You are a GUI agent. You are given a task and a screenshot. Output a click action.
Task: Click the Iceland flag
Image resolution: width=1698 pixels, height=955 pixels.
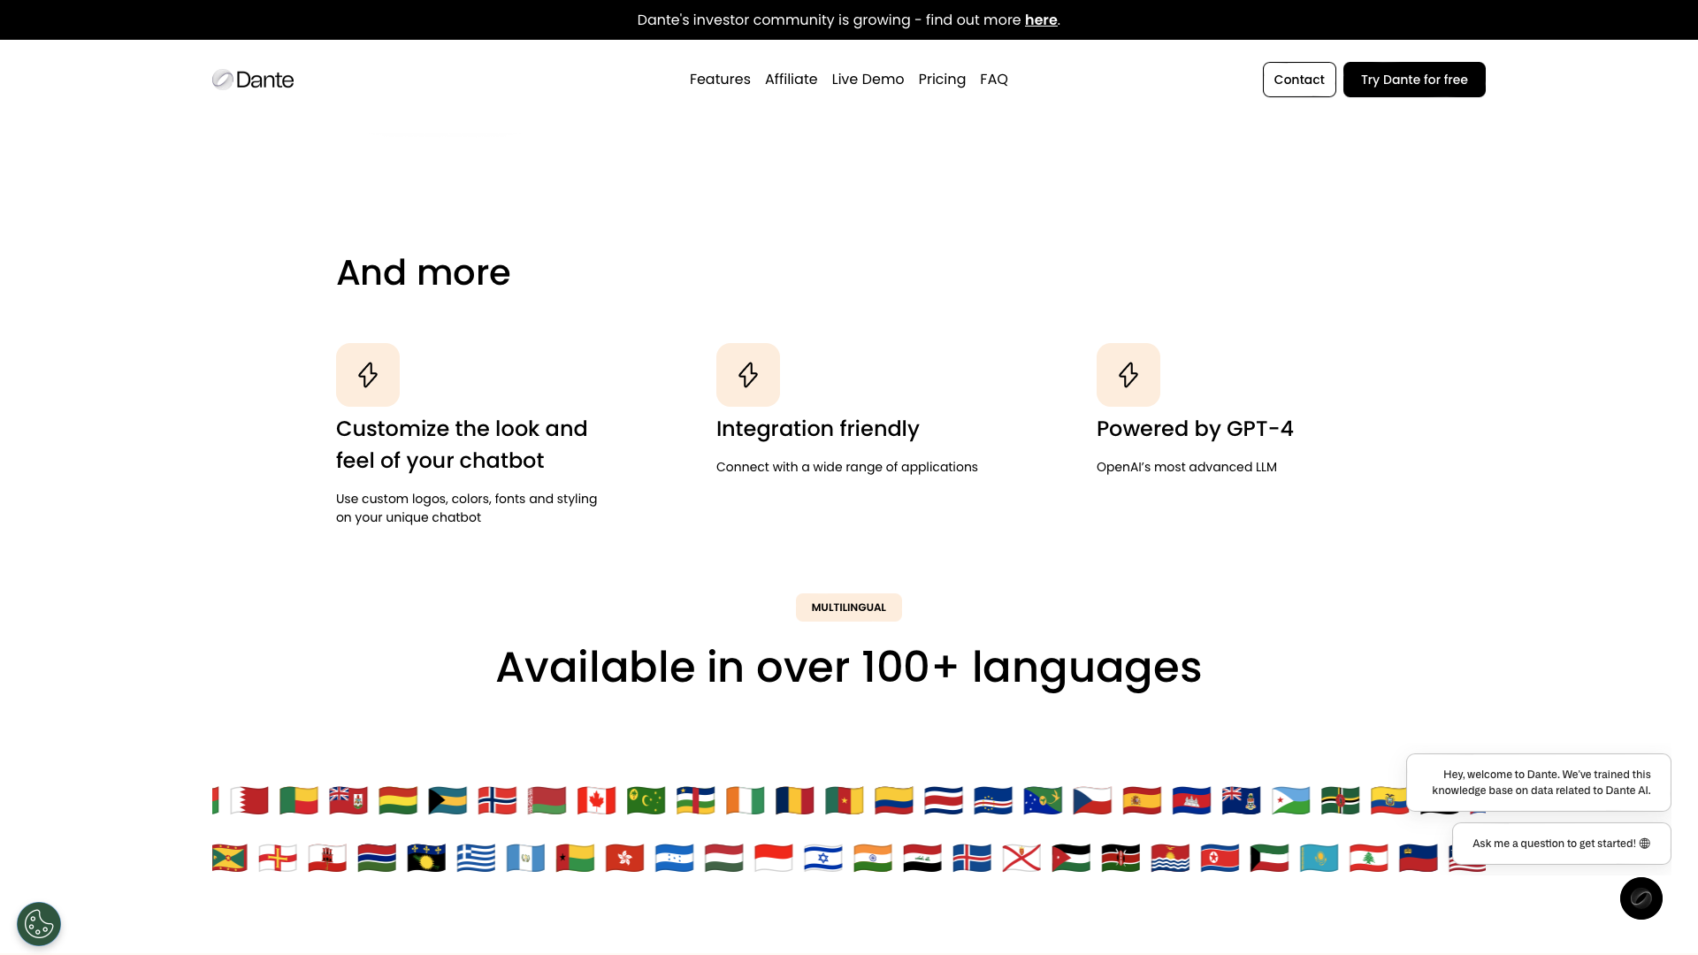pyautogui.click(x=971, y=858)
